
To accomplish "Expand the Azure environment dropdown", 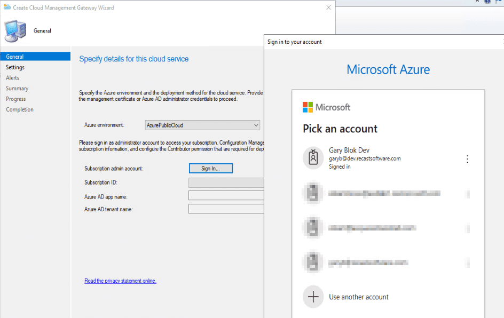I will point(256,125).
